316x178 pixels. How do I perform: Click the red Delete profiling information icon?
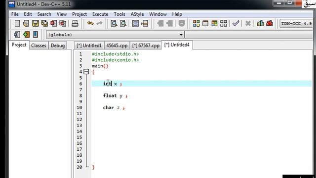[270, 23]
